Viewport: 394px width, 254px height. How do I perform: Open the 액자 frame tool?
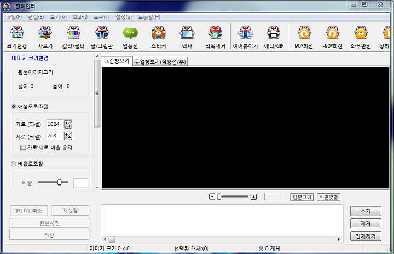(x=187, y=37)
